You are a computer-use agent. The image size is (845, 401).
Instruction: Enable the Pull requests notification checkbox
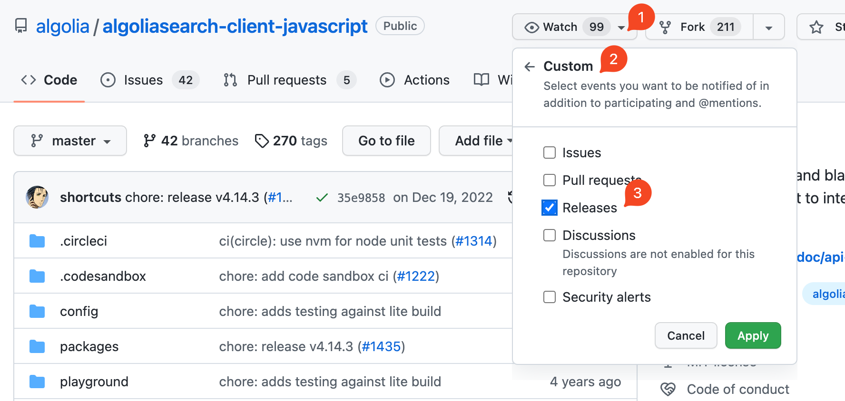click(x=550, y=180)
